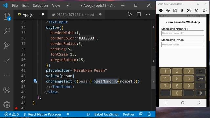210x118 pixels.
Task: Click unsaved dot on App.js tab
Action: (43, 14)
